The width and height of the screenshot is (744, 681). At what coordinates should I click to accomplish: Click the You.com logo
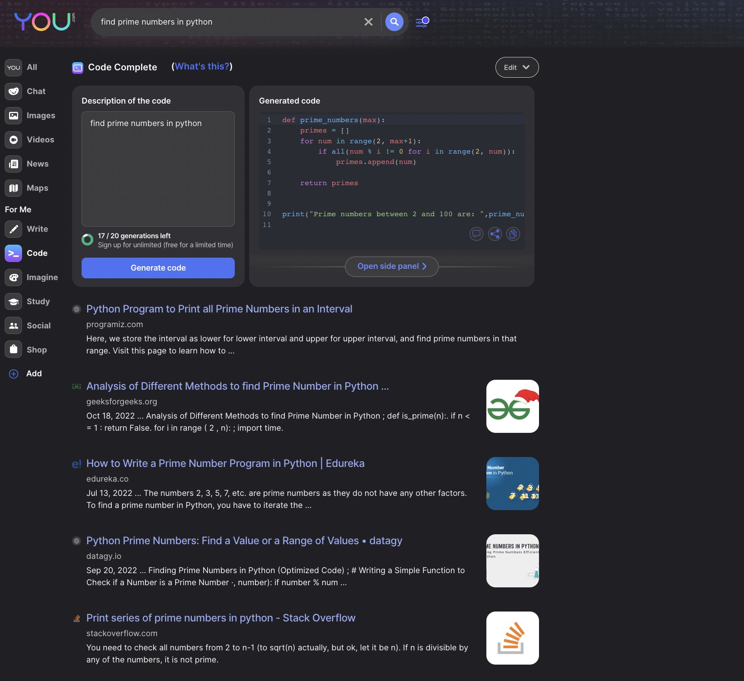point(44,22)
